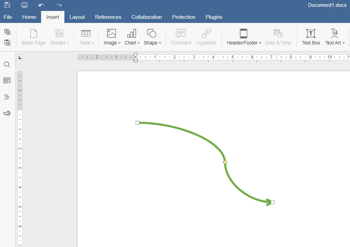Insert a Text Box
The height and width of the screenshot is (247, 350).
tap(311, 37)
